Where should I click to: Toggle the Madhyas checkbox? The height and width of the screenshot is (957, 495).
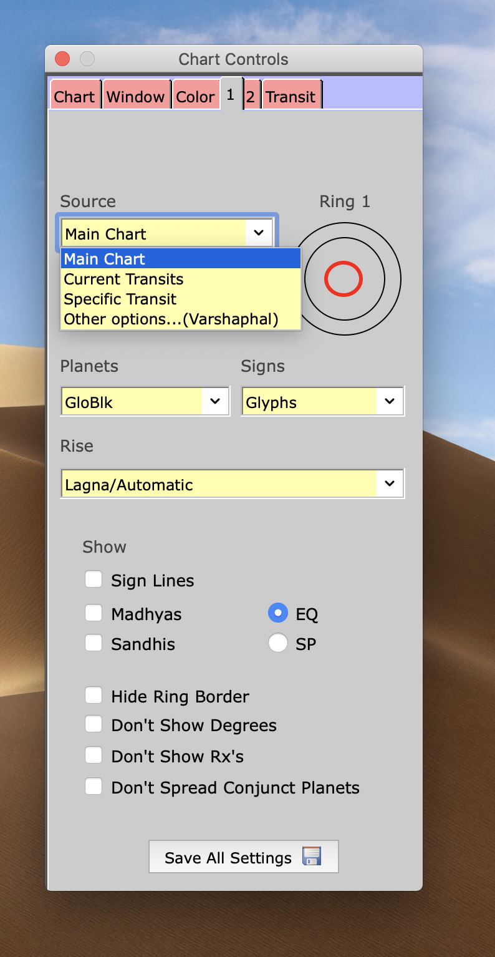point(94,614)
